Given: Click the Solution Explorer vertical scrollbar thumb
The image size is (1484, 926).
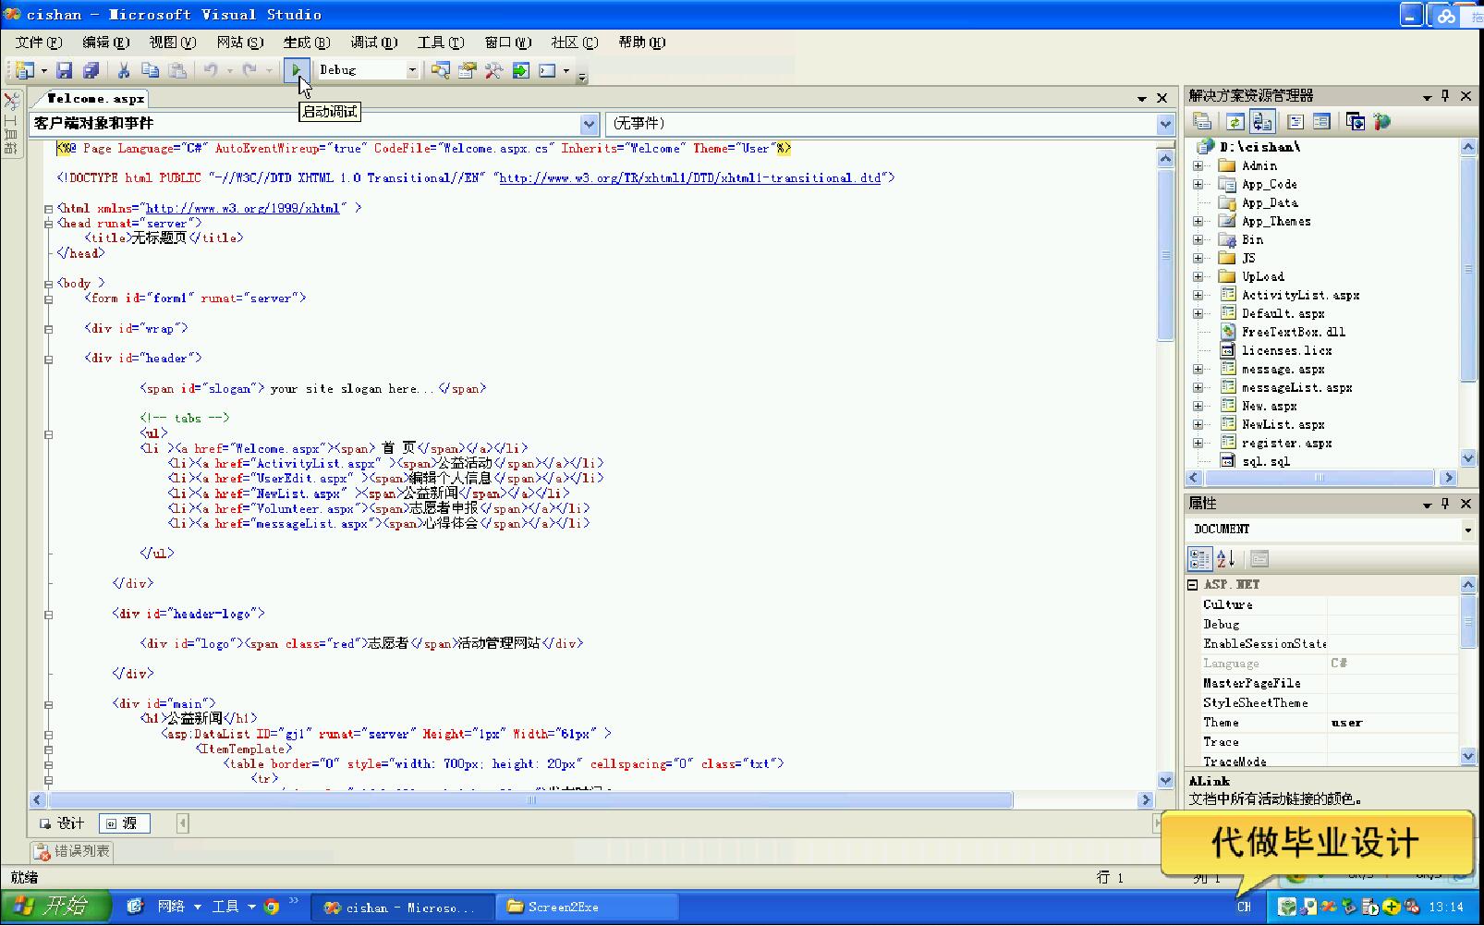Looking at the screenshot, I should click(1468, 269).
